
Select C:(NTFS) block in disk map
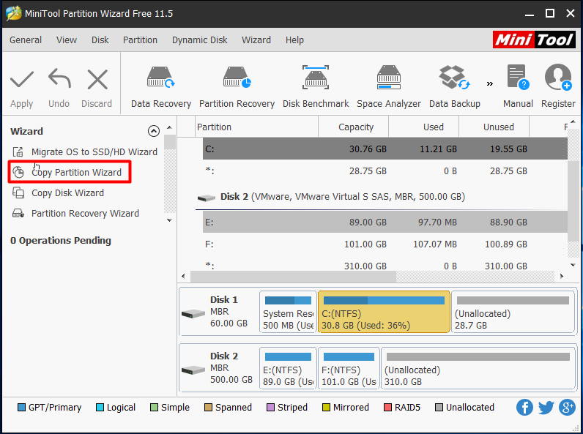tap(384, 312)
